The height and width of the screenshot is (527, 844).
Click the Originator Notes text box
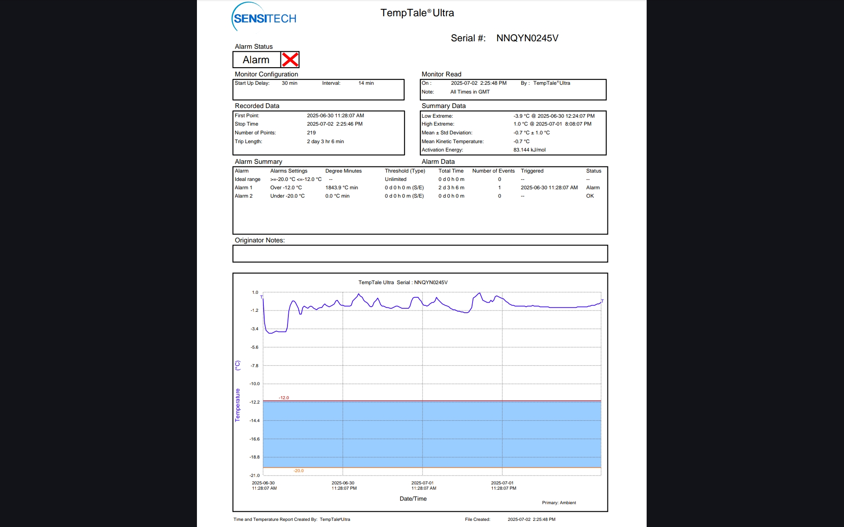(420, 254)
